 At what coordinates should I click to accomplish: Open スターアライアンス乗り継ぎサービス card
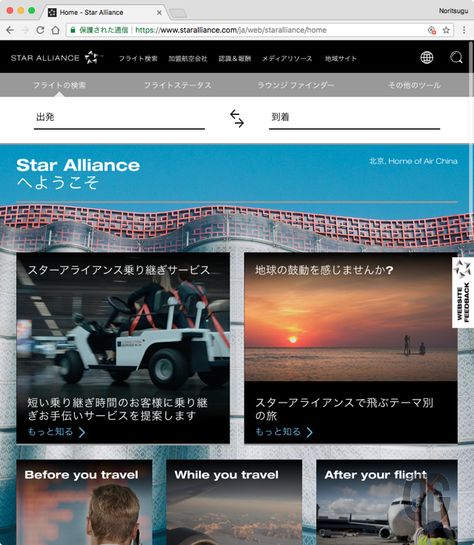tap(123, 349)
